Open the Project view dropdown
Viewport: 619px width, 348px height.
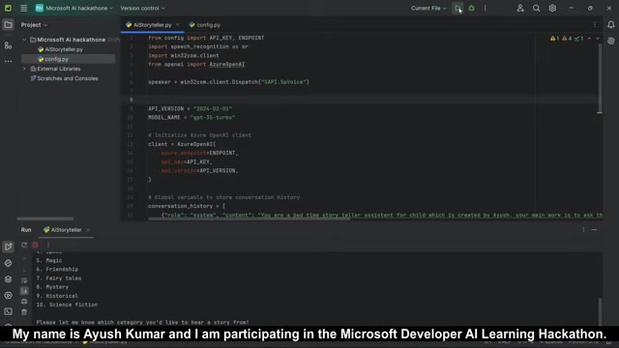pyautogui.click(x=34, y=25)
